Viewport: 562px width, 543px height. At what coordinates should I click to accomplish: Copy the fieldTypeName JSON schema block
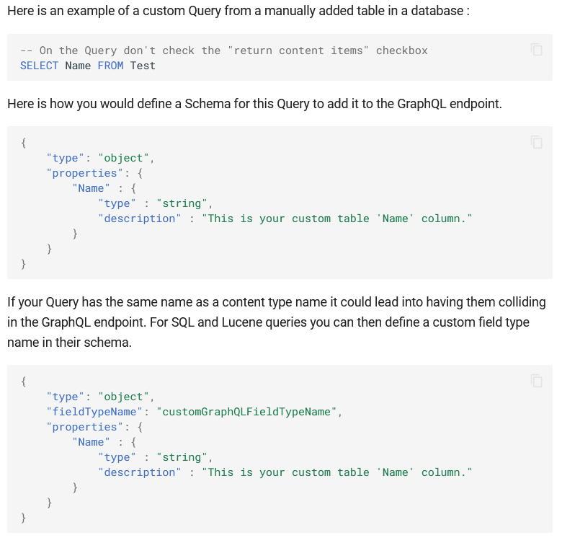click(537, 381)
